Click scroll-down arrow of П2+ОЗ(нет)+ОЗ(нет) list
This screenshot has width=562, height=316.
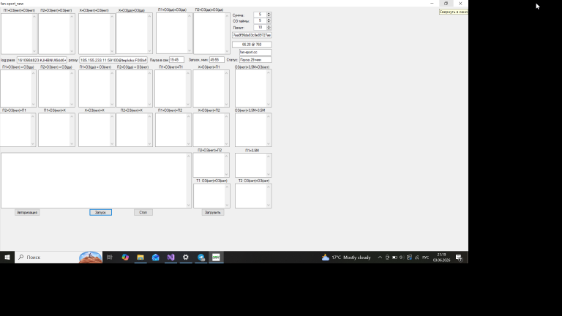pyautogui.click(x=72, y=51)
